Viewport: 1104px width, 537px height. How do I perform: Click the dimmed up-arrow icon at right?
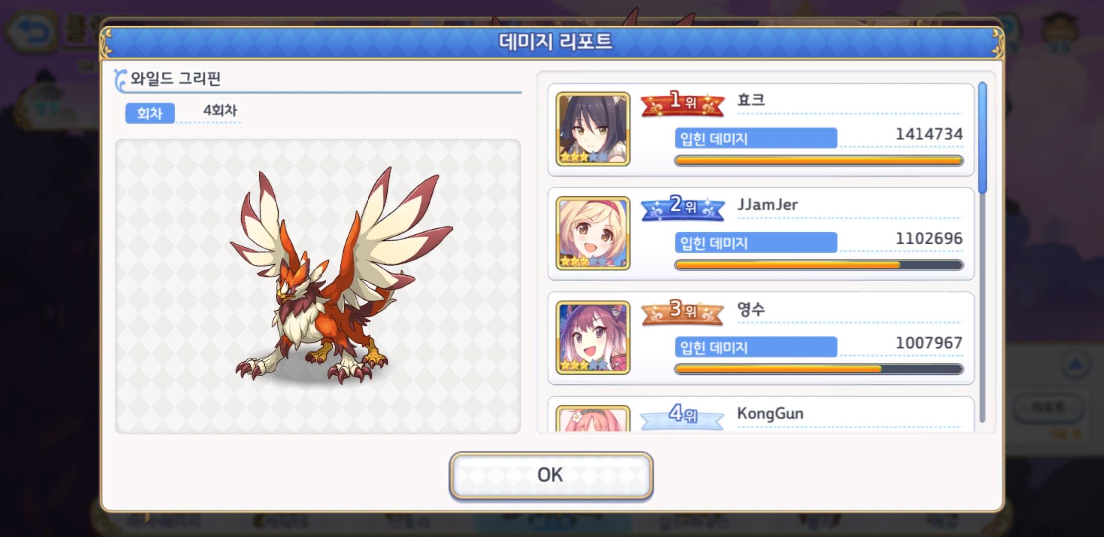1076,365
